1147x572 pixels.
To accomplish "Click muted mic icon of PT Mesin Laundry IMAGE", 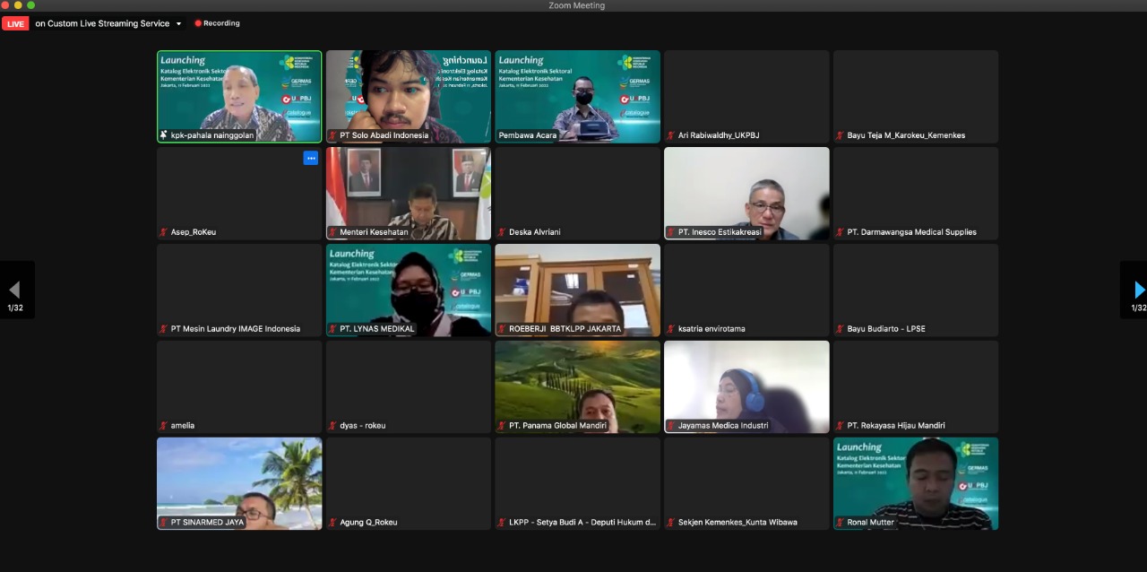I will click(x=163, y=329).
